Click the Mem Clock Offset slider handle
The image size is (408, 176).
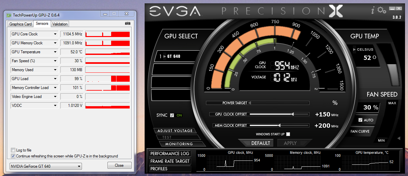point(279,125)
